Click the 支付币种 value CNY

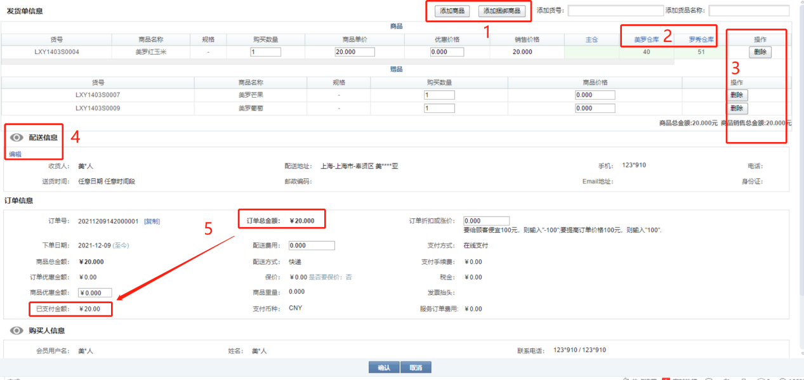[295, 308]
